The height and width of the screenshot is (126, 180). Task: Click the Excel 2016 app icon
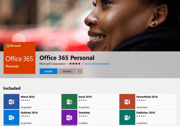coord(69,102)
